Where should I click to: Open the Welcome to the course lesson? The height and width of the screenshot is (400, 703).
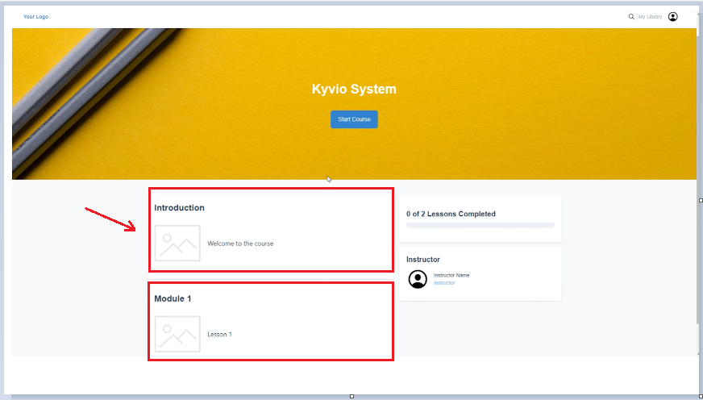click(x=240, y=244)
